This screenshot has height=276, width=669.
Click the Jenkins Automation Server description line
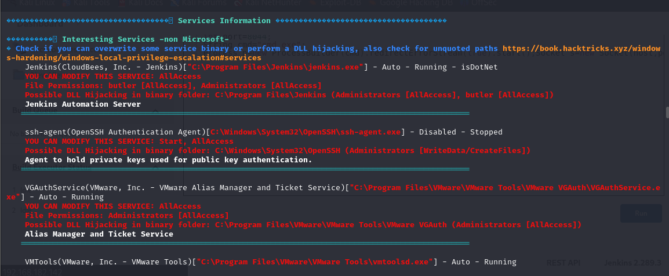pyautogui.click(x=83, y=104)
